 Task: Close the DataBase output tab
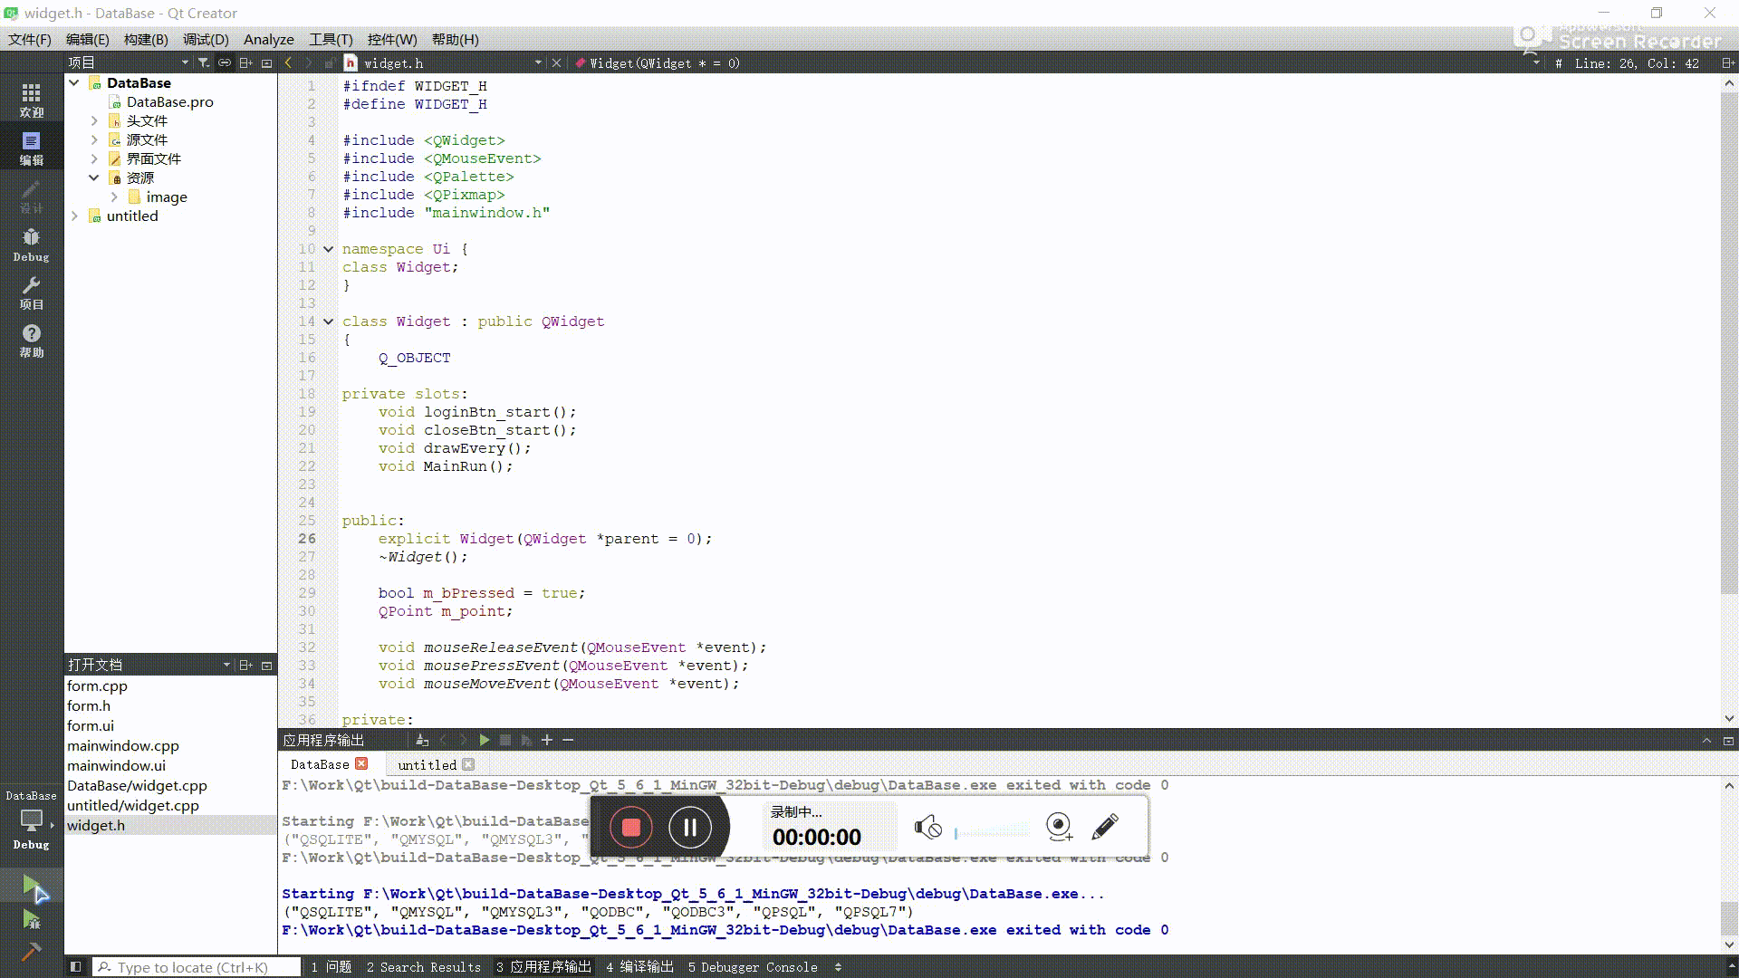361,763
